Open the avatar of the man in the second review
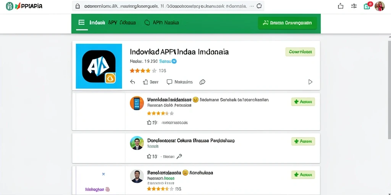The width and height of the screenshot is (391, 195). [137, 143]
